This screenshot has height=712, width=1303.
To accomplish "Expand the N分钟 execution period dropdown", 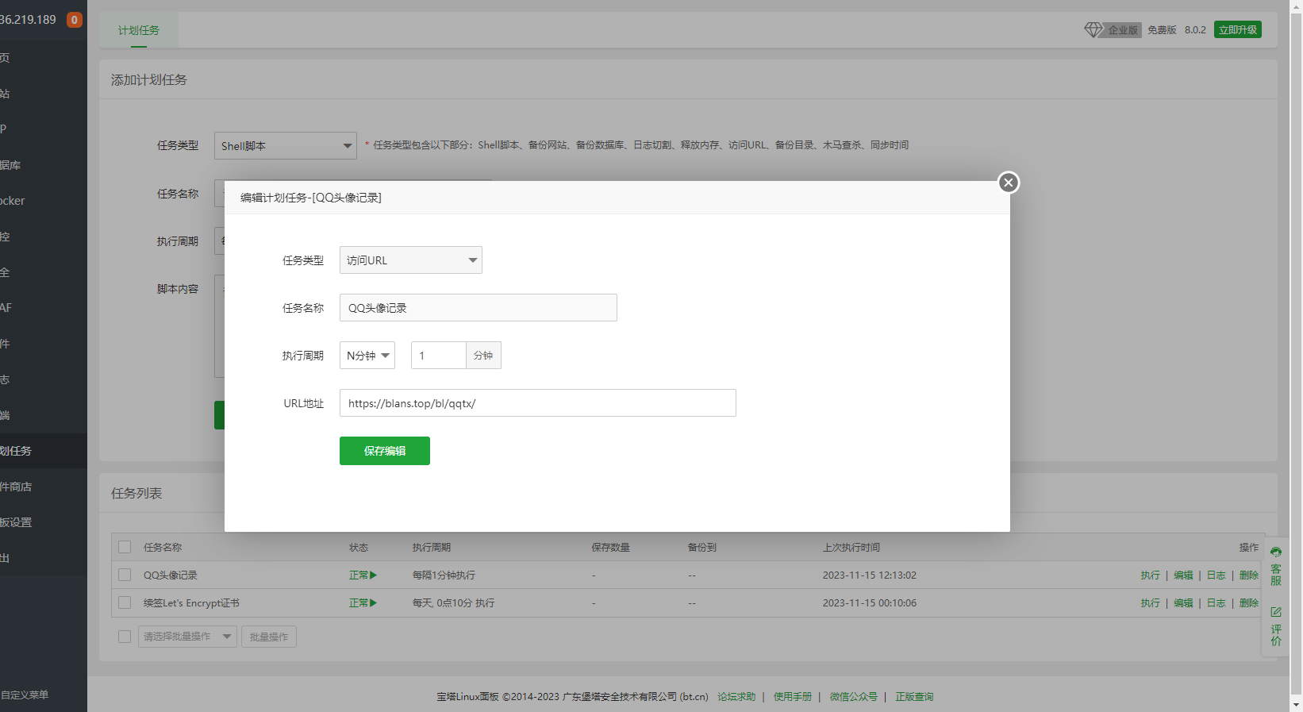I will click(x=367, y=356).
